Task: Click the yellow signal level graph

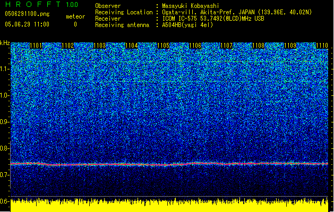Action: (x=169, y=205)
